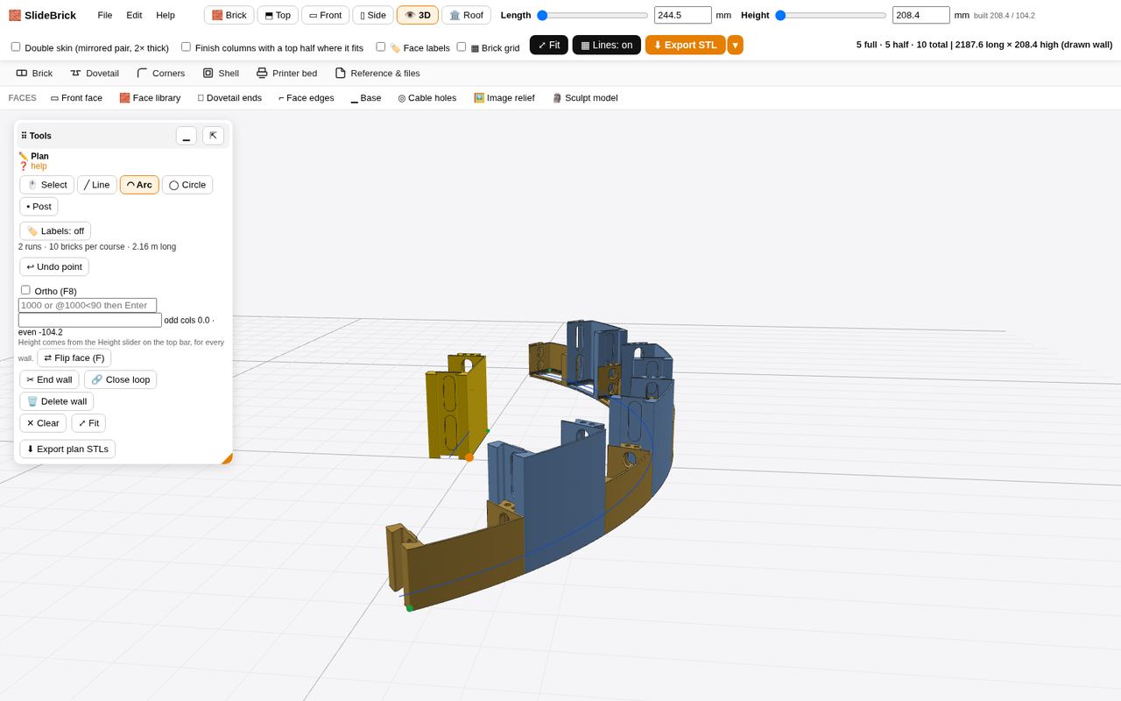Click Delete wall button
Image resolution: width=1121 pixels, height=701 pixels.
(57, 401)
